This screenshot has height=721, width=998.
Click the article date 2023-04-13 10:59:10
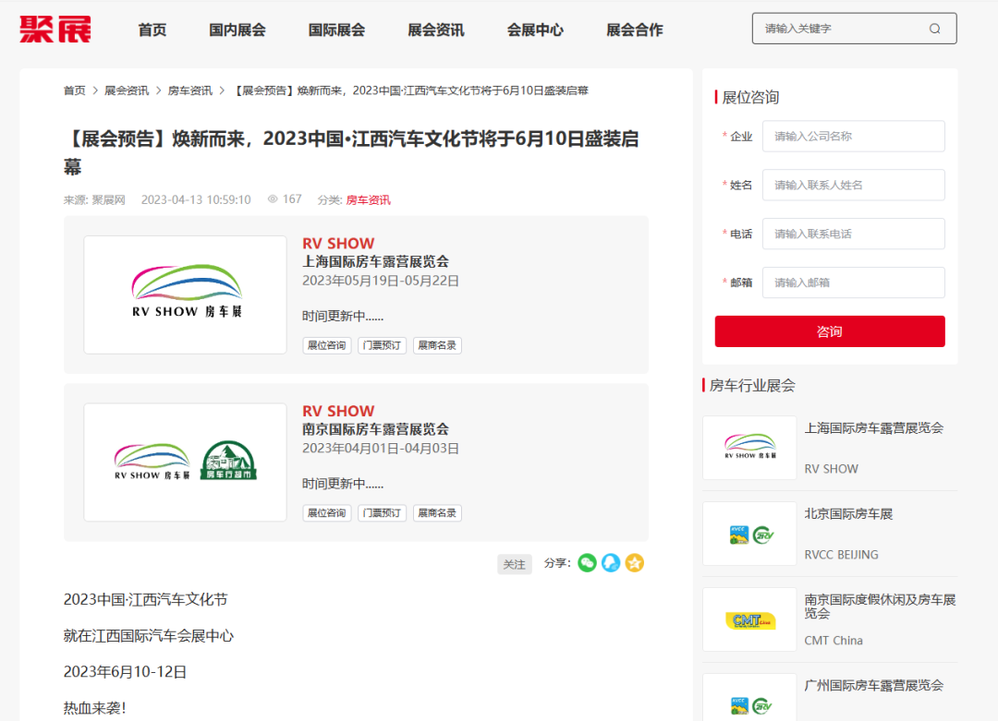(196, 199)
